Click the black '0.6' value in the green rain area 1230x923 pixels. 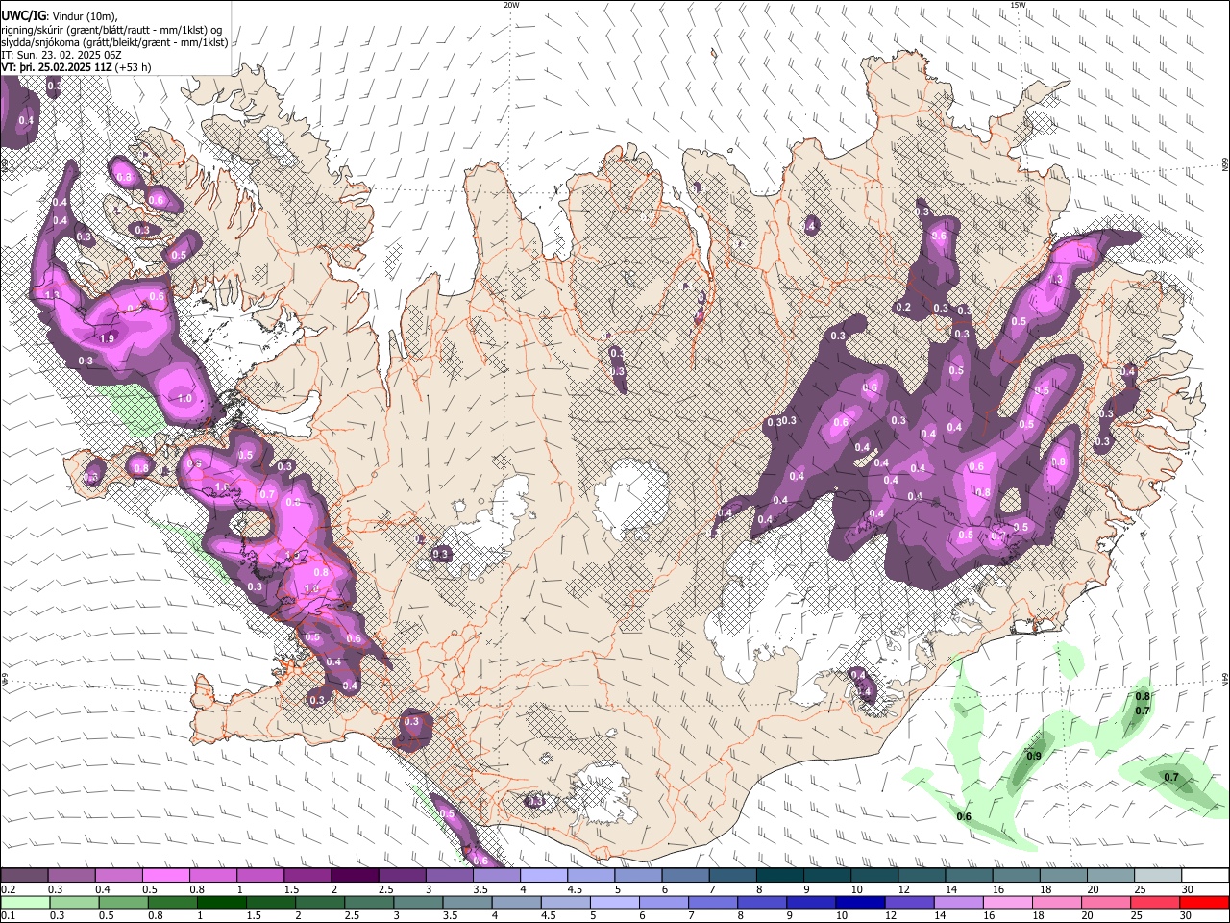pos(964,817)
